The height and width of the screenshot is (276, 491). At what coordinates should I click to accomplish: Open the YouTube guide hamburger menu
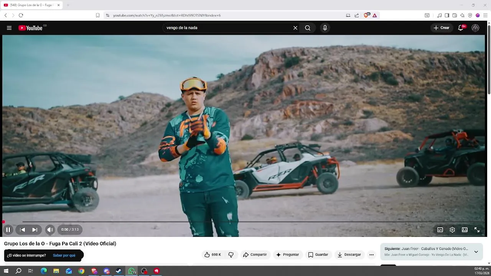click(x=9, y=28)
